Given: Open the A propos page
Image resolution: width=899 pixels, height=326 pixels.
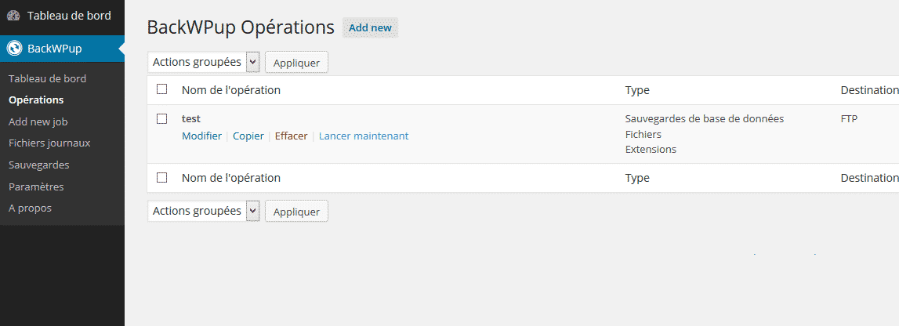Looking at the screenshot, I should (x=30, y=208).
